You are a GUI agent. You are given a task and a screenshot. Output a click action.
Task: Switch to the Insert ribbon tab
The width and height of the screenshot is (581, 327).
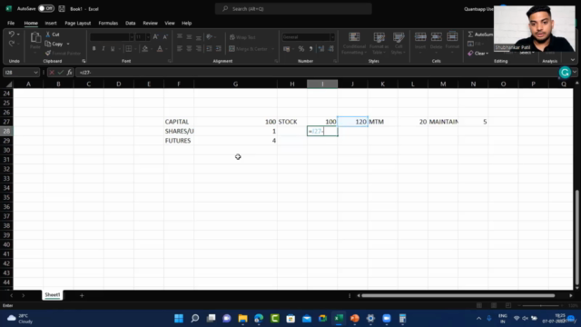click(51, 23)
